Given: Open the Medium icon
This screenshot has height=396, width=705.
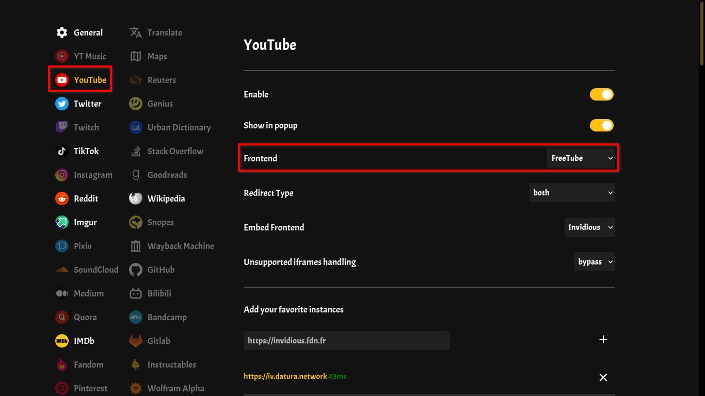Looking at the screenshot, I should click(62, 293).
